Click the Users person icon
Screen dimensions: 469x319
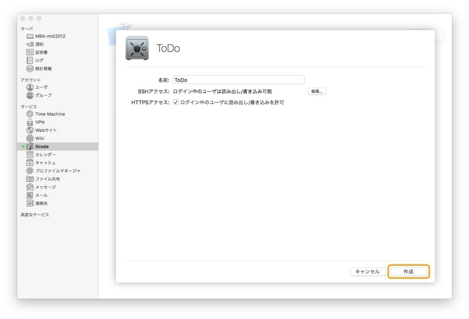pos(30,87)
